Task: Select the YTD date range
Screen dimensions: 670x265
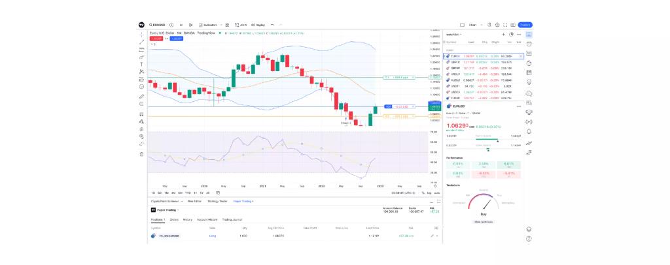Action: coord(188,193)
